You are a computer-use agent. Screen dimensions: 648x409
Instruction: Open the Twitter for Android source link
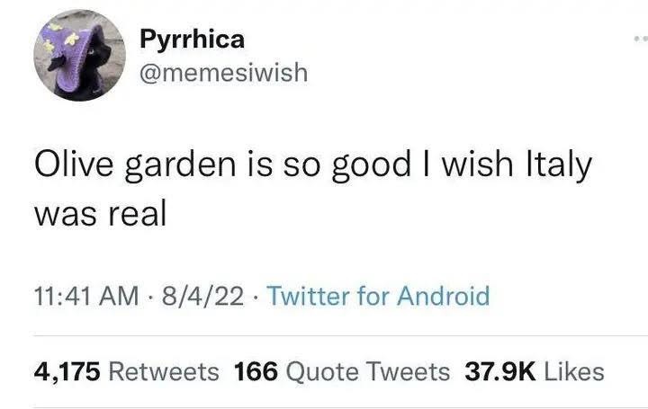(x=378, y=296)
